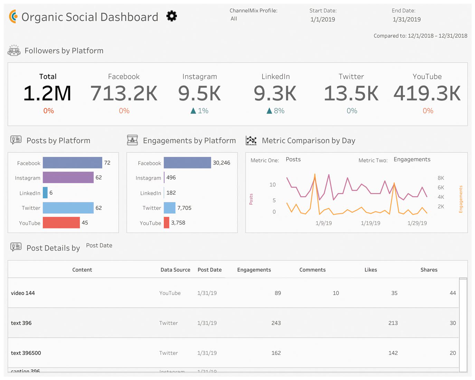Click the LinkedIn up-arrow growth indicator
The image size is (475, 380).
pyautogui.click(x=269, y=111)
